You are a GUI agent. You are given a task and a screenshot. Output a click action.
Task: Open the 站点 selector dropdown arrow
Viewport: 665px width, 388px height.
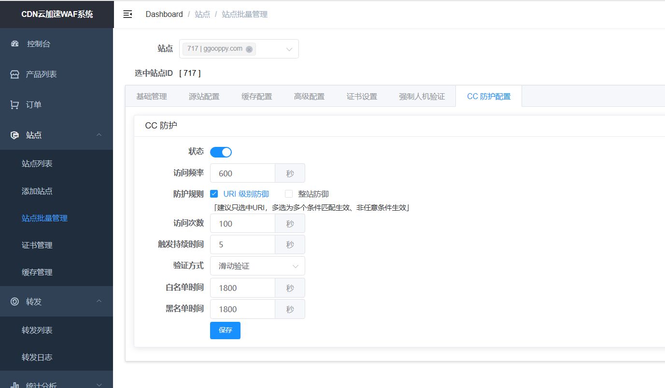pos(289,49)
